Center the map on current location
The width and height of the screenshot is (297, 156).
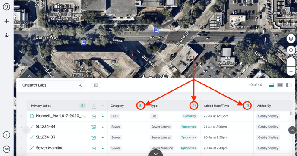point(291,50)
